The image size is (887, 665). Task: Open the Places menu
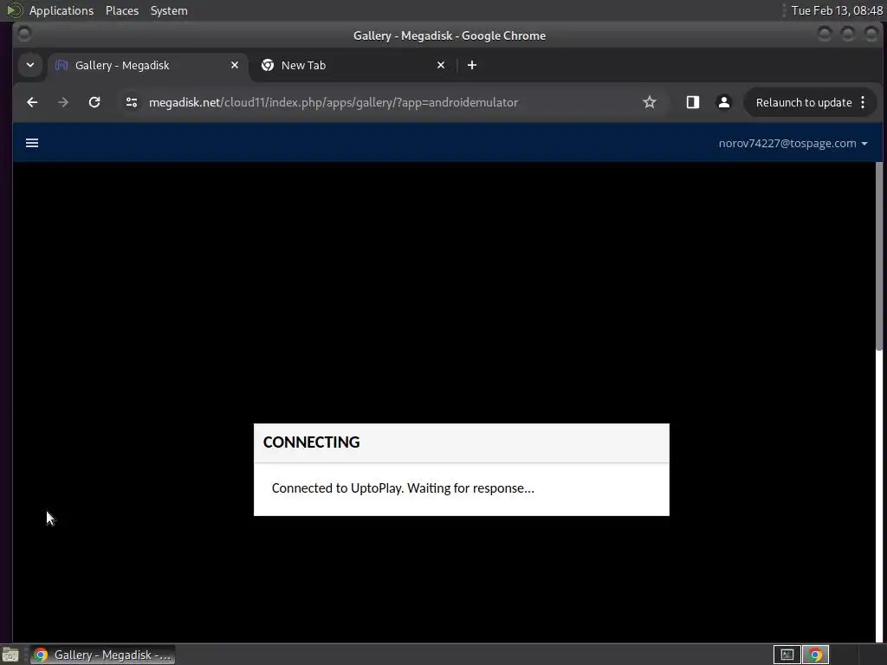point(121,10)
